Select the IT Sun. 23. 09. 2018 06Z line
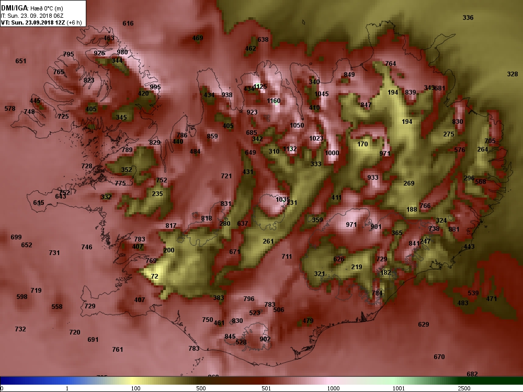This screenshot has height=392, width=523. [x=32, y=15]
